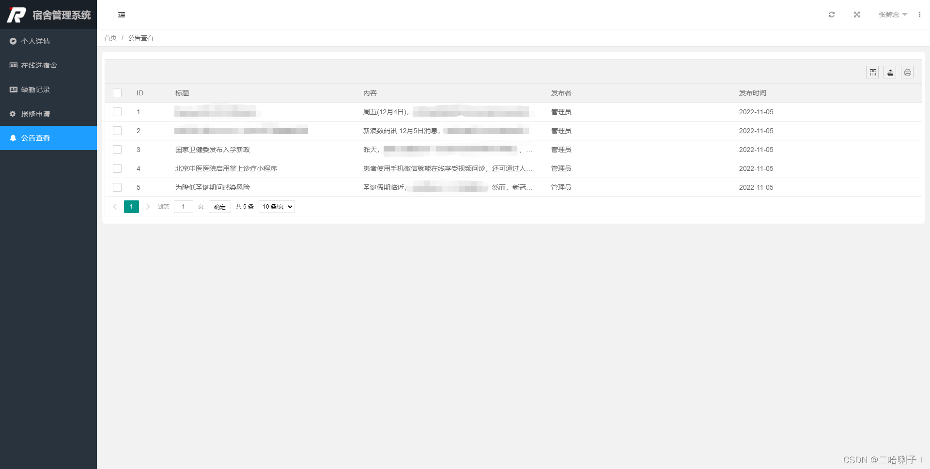Check the checkbox for row 国家卫健委发布入学新政
This screenshot has width=930, height=469.
pos(117,150)
